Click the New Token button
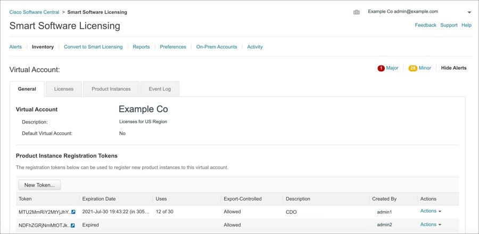The width and height of the screenshot is (479, 234). click(39, 185)
